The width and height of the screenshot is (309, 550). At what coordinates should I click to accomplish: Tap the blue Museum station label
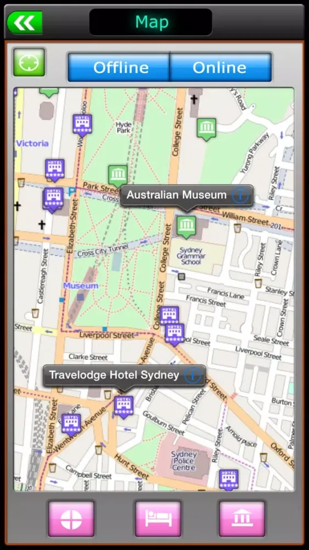pos(81,286)
